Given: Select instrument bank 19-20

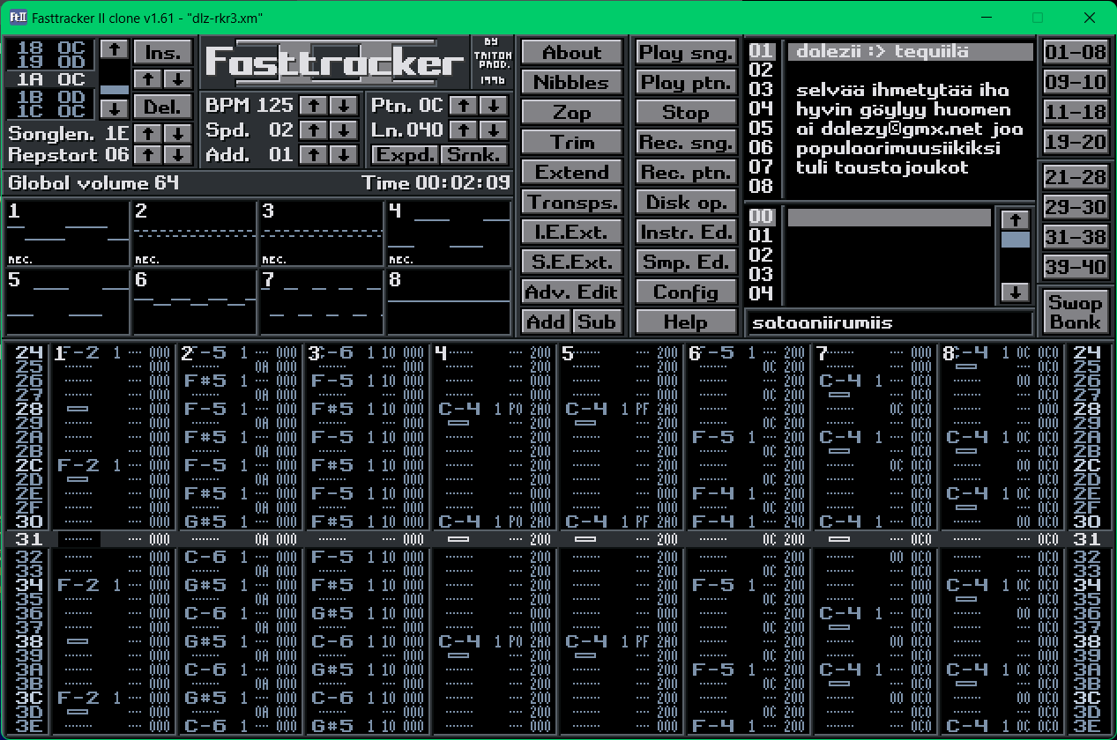Looking at the screenshot, I should click(x=1075, y=142).
